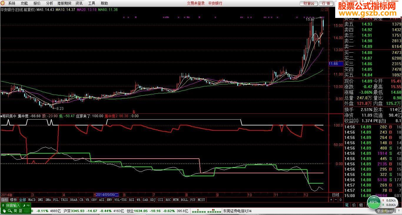Click the 0 reset button under 日线
The height and width of the screenshot is (215, 402).
340,200
